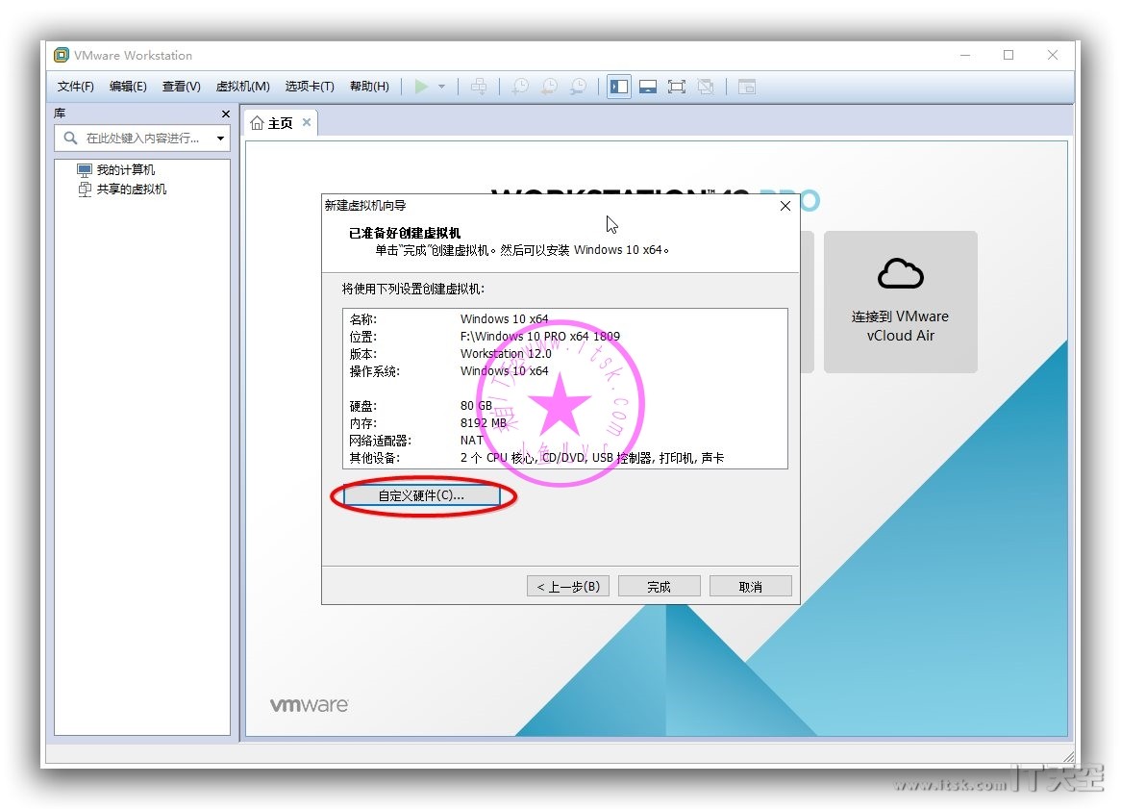Click the VMware Workstation title bar icon
1121x809 pixels.
(62, 55)
